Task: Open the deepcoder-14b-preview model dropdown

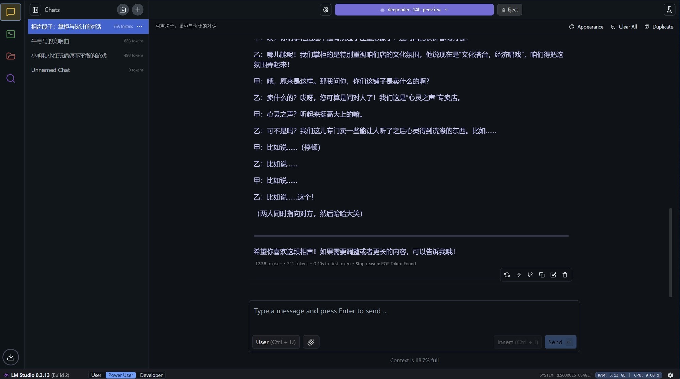Action: click(414, 10)
